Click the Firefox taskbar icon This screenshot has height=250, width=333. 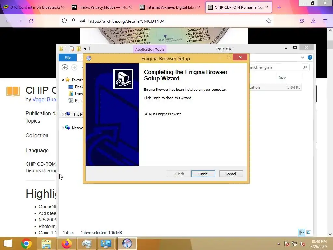point(66,243)
